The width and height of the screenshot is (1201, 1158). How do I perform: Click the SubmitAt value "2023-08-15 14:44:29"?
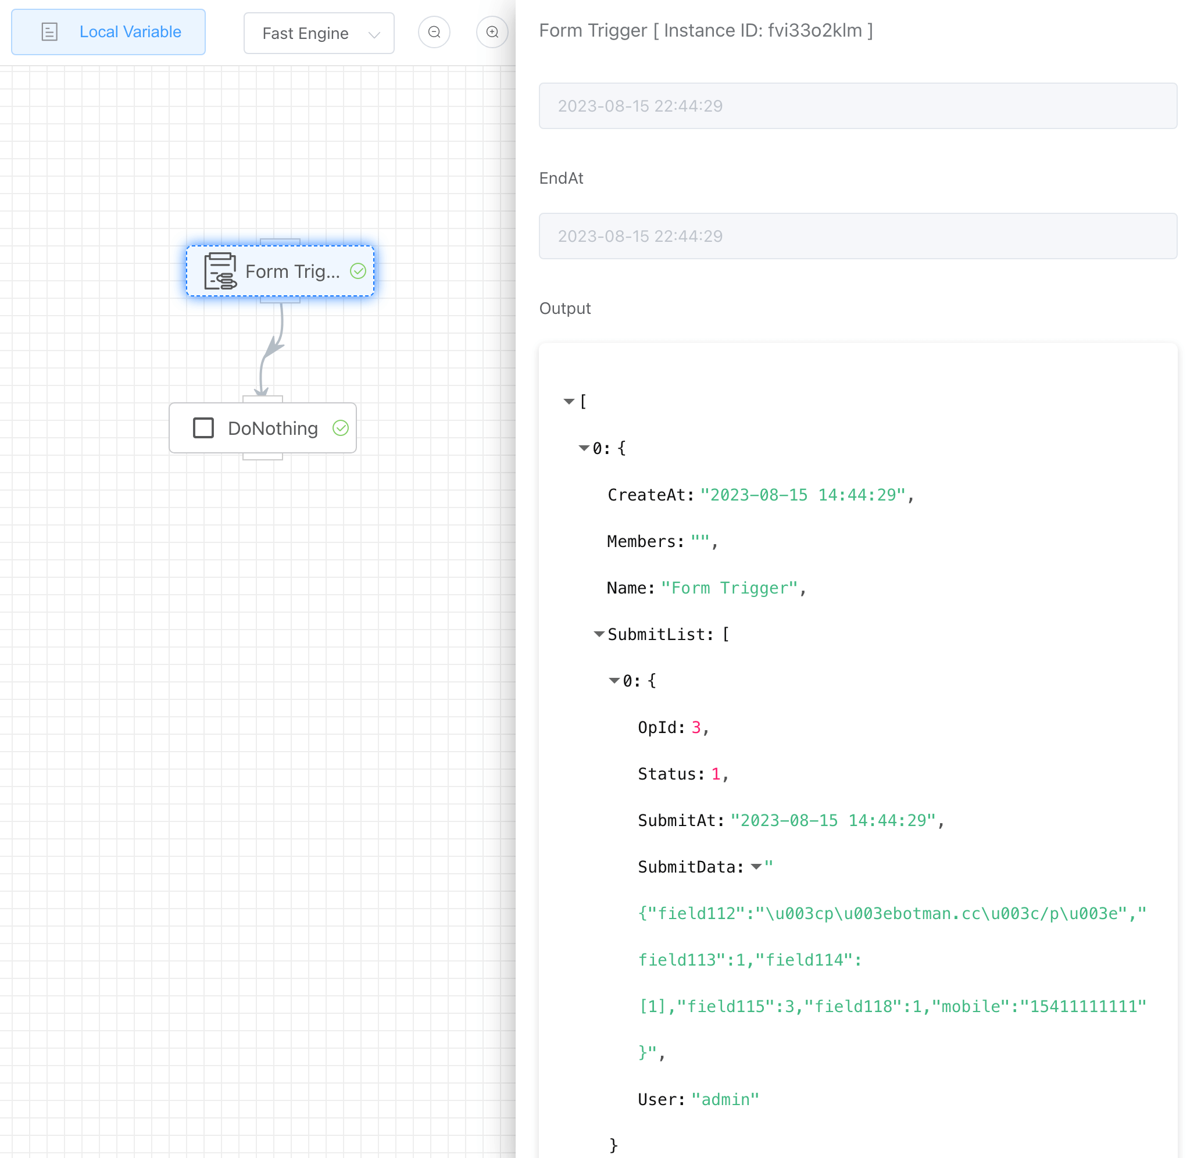pos(832,820)
